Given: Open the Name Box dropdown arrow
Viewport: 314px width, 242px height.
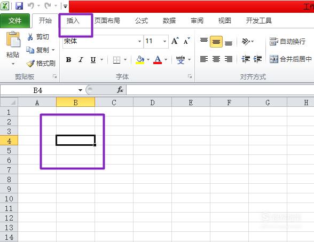Looking at the screenshot, I should pyautogui.click(x=80, y=90).
